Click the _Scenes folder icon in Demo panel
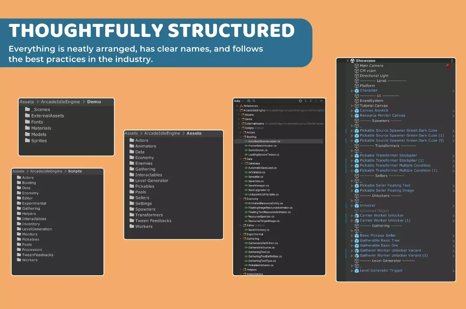This screenshot has width=466, height=309. pos(27,109)
